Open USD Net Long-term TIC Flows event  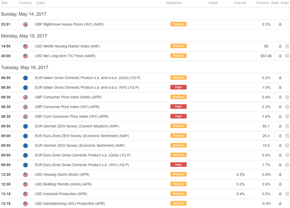pyautogui.click(x=65, y=56)
